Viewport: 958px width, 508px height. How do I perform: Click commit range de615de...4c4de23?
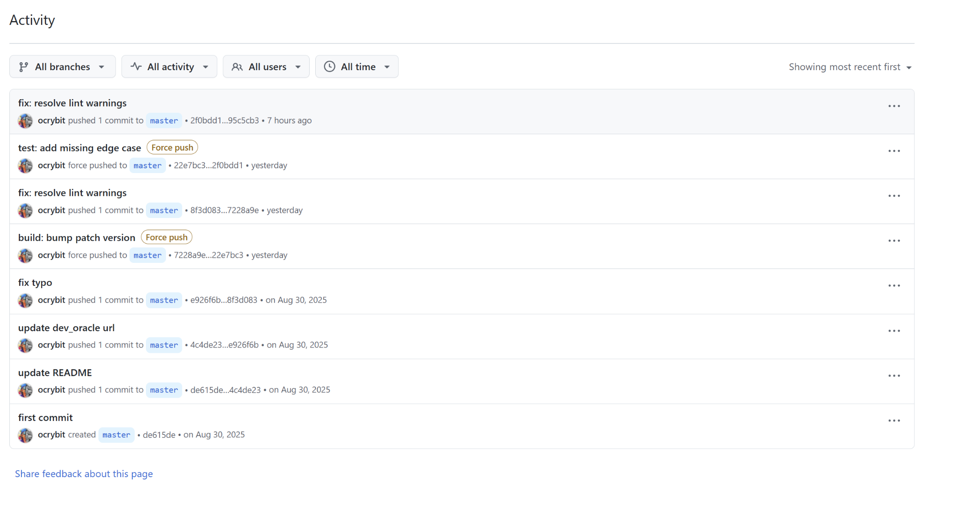[x=225, y=390]
